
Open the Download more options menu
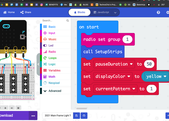pos(33,116)
